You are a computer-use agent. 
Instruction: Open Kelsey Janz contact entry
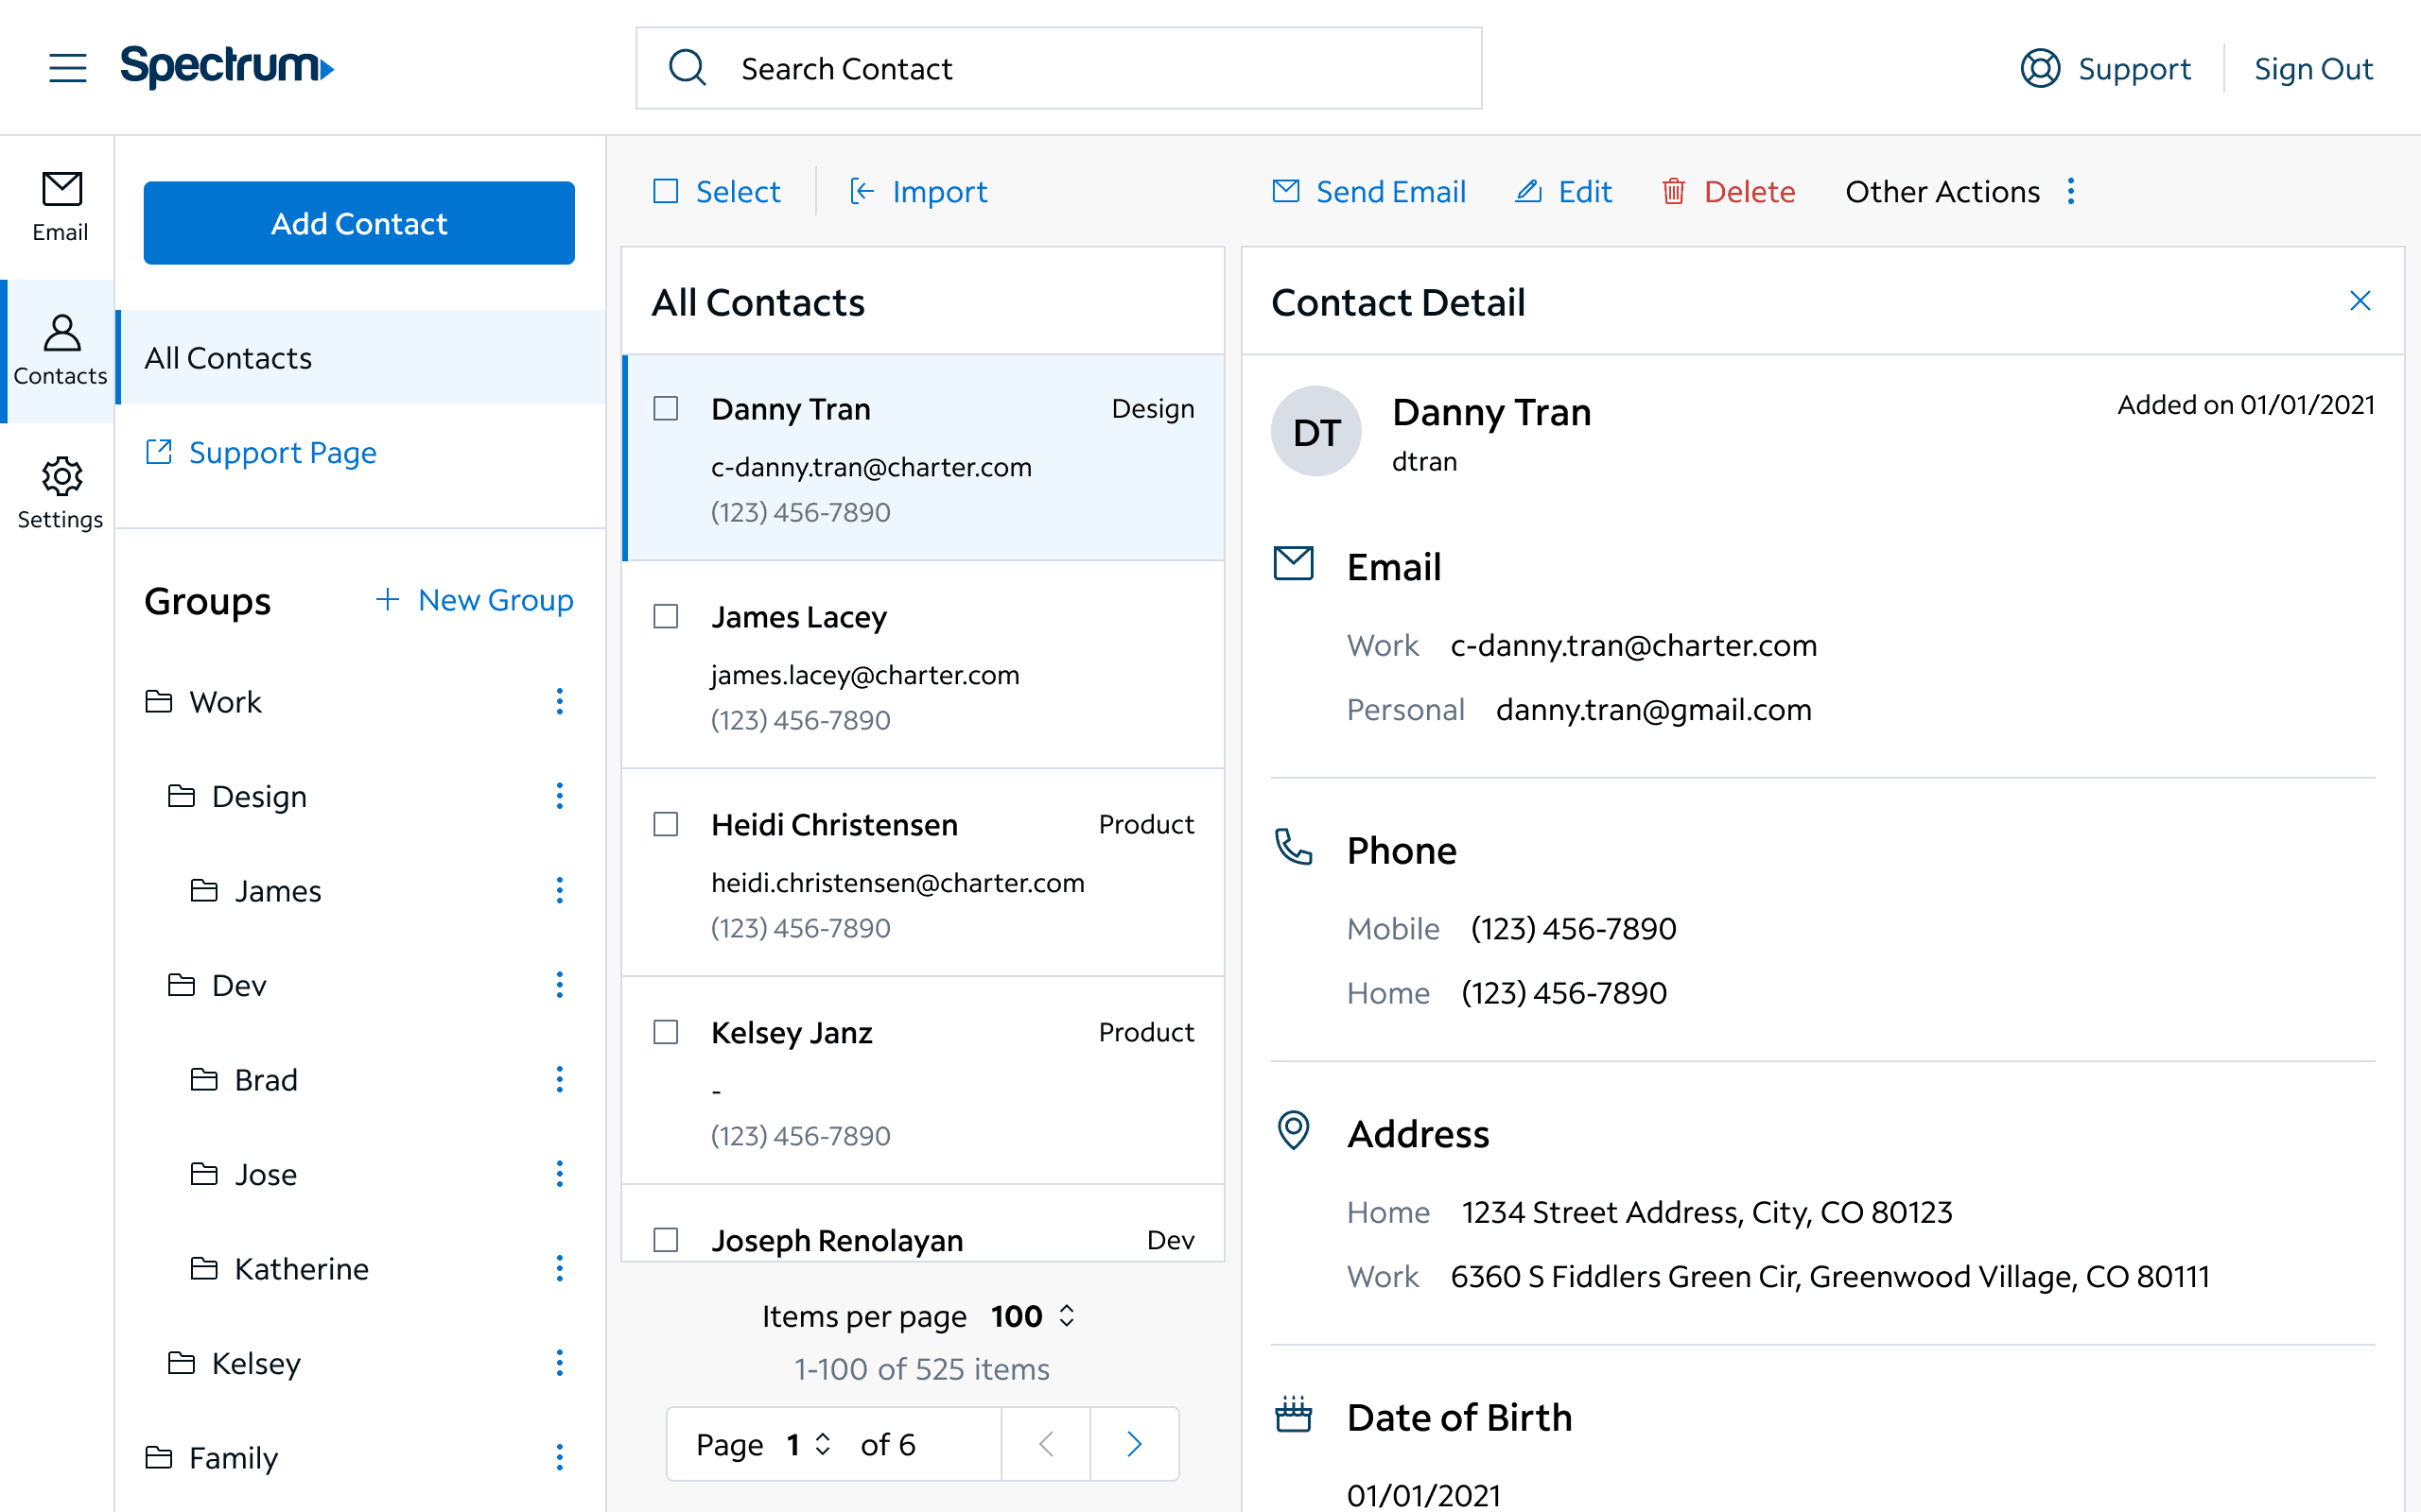[x=922, y=1081]
